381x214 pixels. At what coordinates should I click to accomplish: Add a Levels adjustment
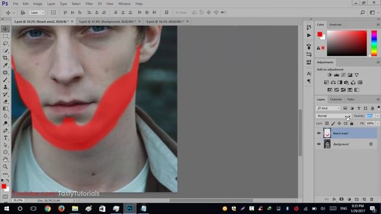(x=336, y=75)
